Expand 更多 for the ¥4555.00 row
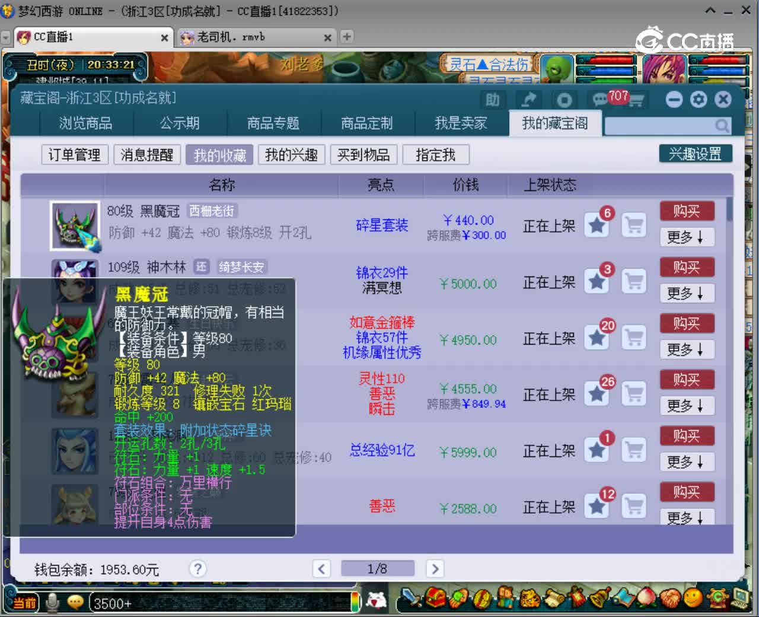Screen dimensions: 759x617 pyautogui.click(x=687, y=406)
